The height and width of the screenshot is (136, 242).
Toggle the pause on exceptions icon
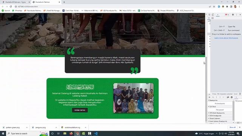[232, 97]
